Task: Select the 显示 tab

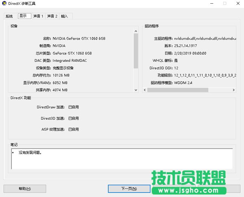Action: coord(24,16)
